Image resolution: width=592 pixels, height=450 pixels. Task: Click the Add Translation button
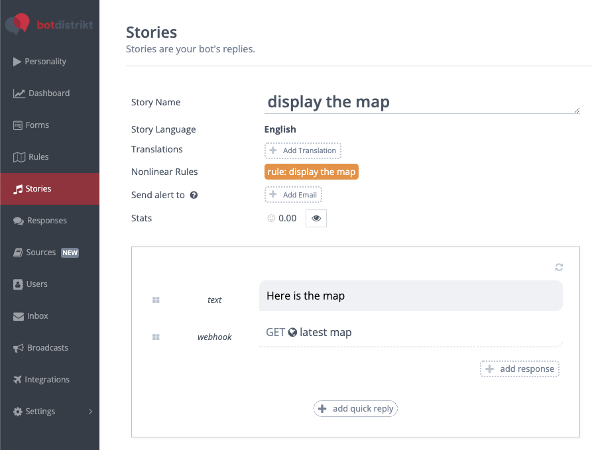click(303, 150)
